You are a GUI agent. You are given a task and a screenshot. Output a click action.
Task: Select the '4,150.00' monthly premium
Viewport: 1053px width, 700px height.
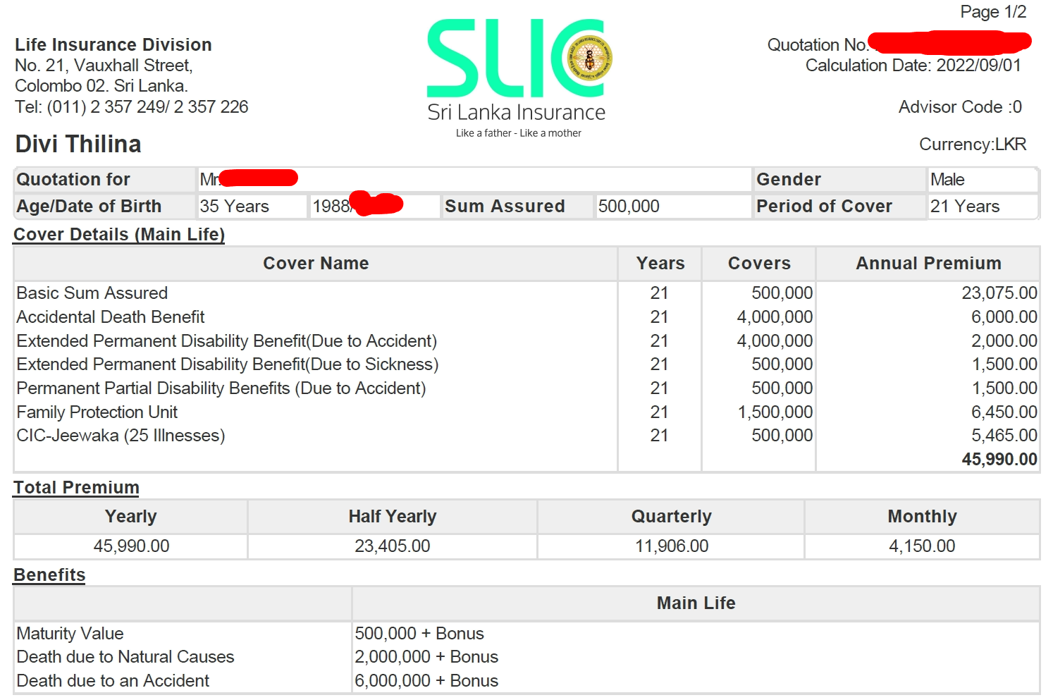tap(922, 546)
